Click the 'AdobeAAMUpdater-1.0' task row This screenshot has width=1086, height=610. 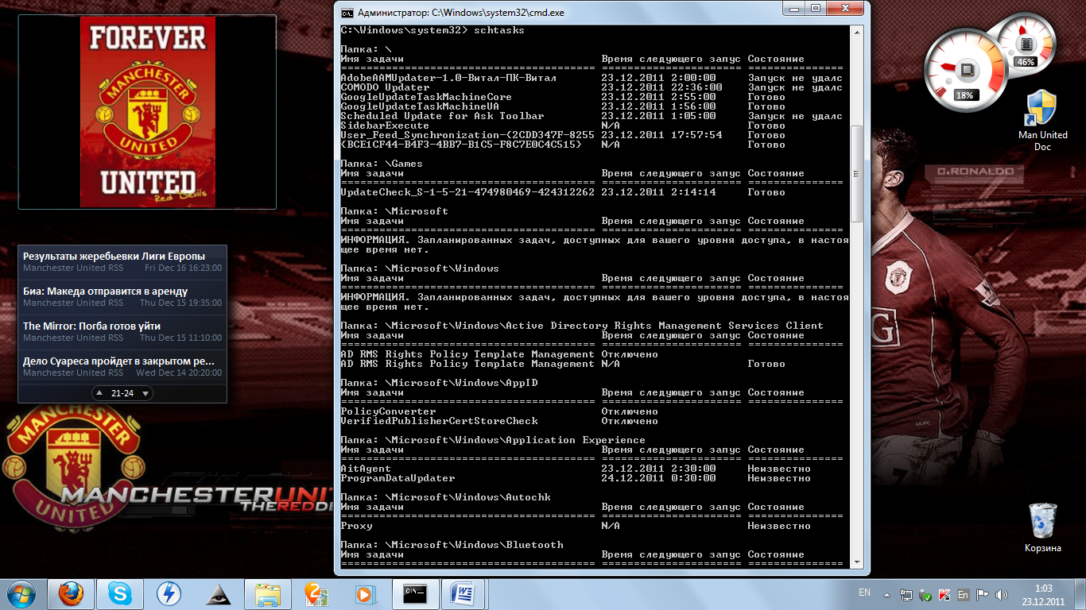point(591,78)
